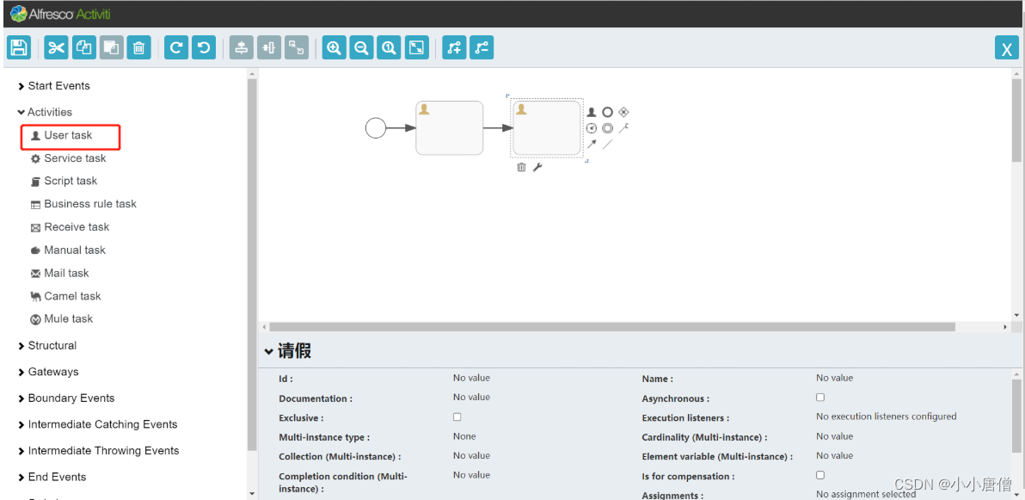Click the zoom in toolbar icon
Viewport: 1025px width, 500px height.
tap(334, 47)
